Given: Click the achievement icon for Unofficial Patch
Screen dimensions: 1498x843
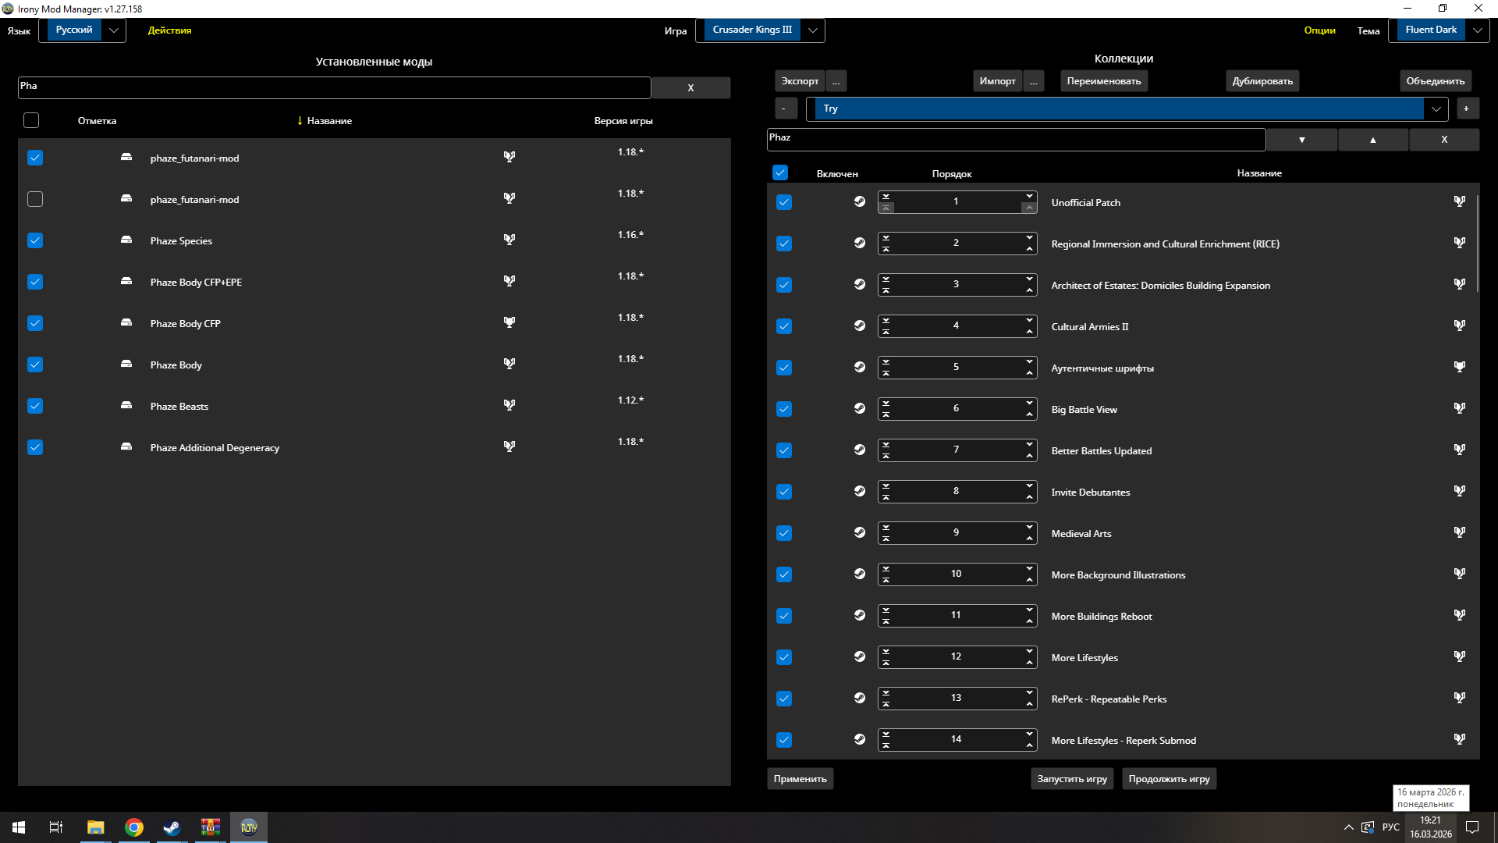Looking at the screenshot, I should point(1460,201).
